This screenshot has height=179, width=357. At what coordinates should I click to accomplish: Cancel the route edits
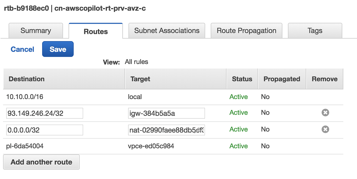23,49
